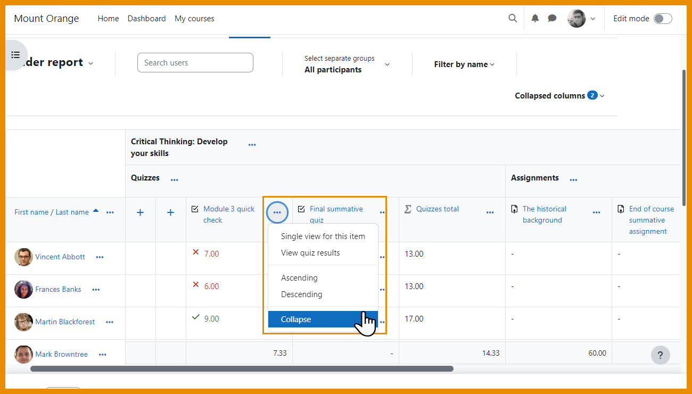Open the Filter by name dropdown
The width and height of the screenshot is (692, 394).
click(464, 64)
